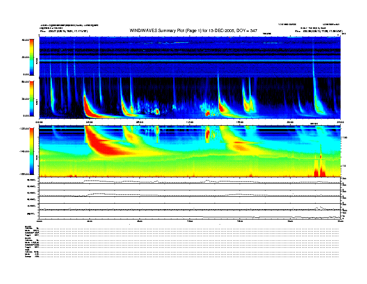Click the 100 tick label right of TNR
Viewport: 367px width, 284px height.
point(345,137)
